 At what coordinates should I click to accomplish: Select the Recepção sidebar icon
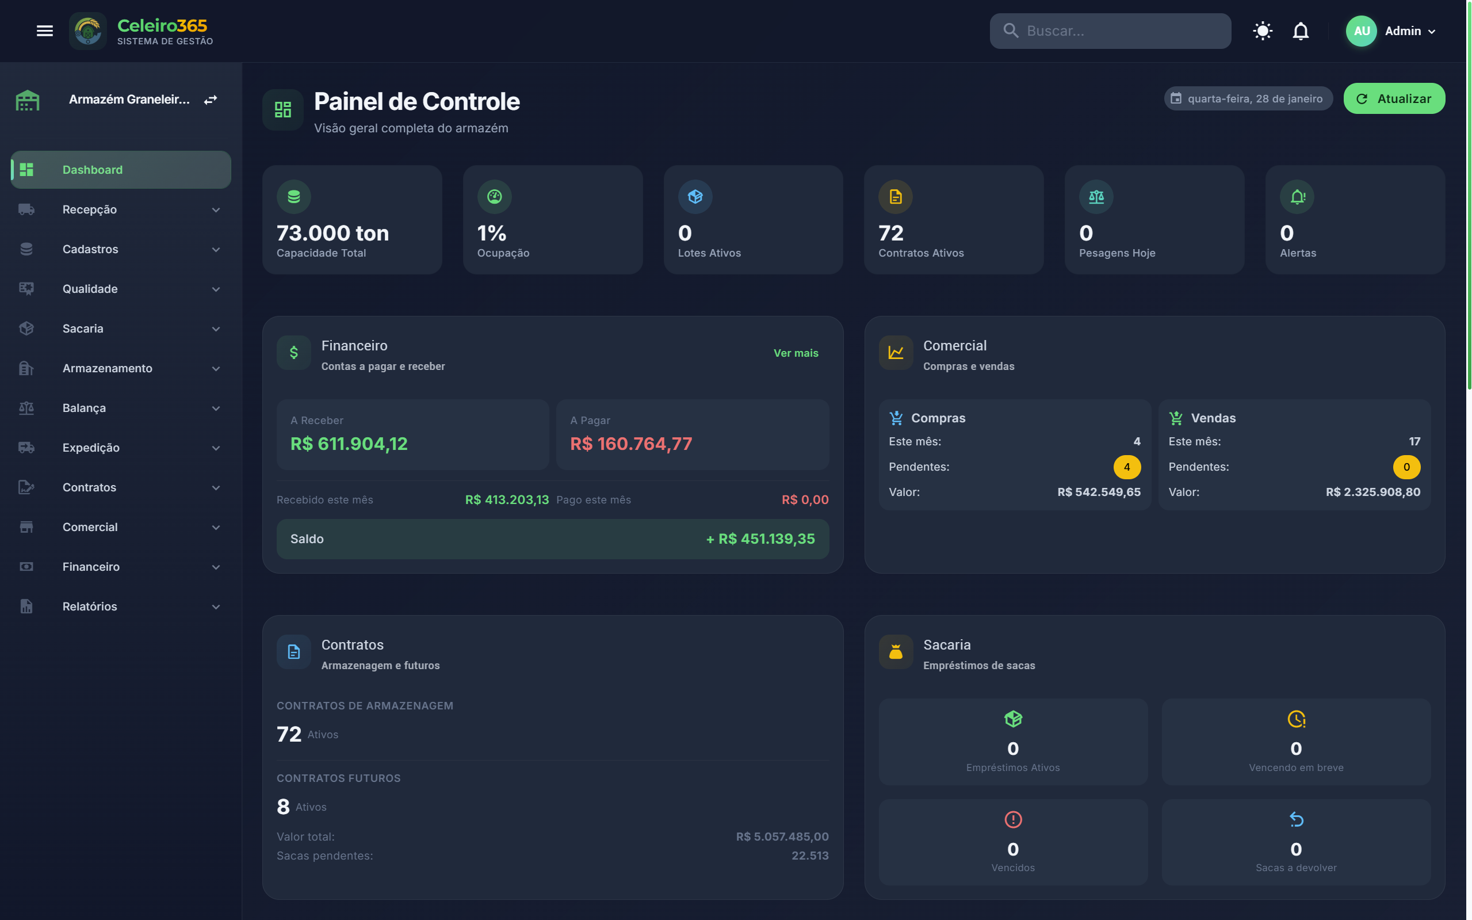(x=26, y=209)
